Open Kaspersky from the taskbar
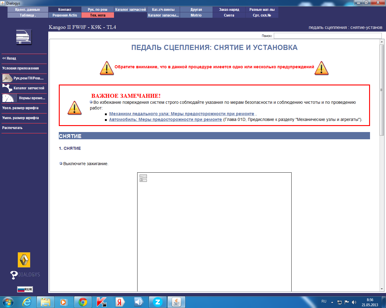This screenshot has height=308, width=386. pyautogui.click(x=102, y=302)
